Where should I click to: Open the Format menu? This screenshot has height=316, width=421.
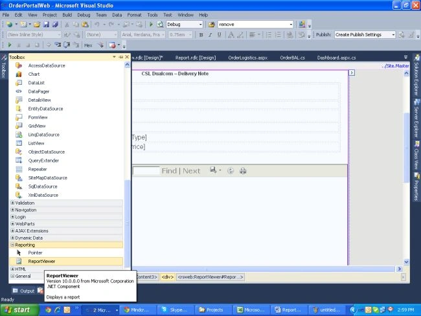click(x=134, y=15)
